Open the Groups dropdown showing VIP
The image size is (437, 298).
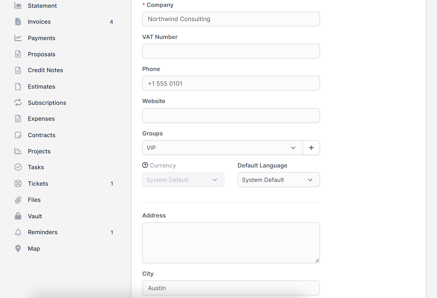(222, 148)
